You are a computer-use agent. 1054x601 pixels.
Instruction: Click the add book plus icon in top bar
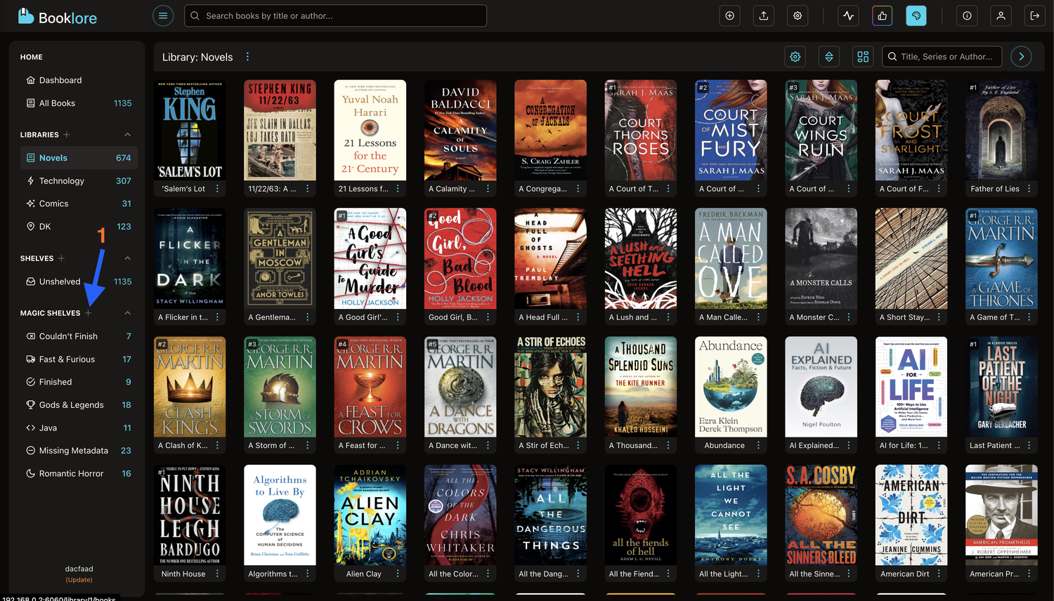tap(730, 15)
